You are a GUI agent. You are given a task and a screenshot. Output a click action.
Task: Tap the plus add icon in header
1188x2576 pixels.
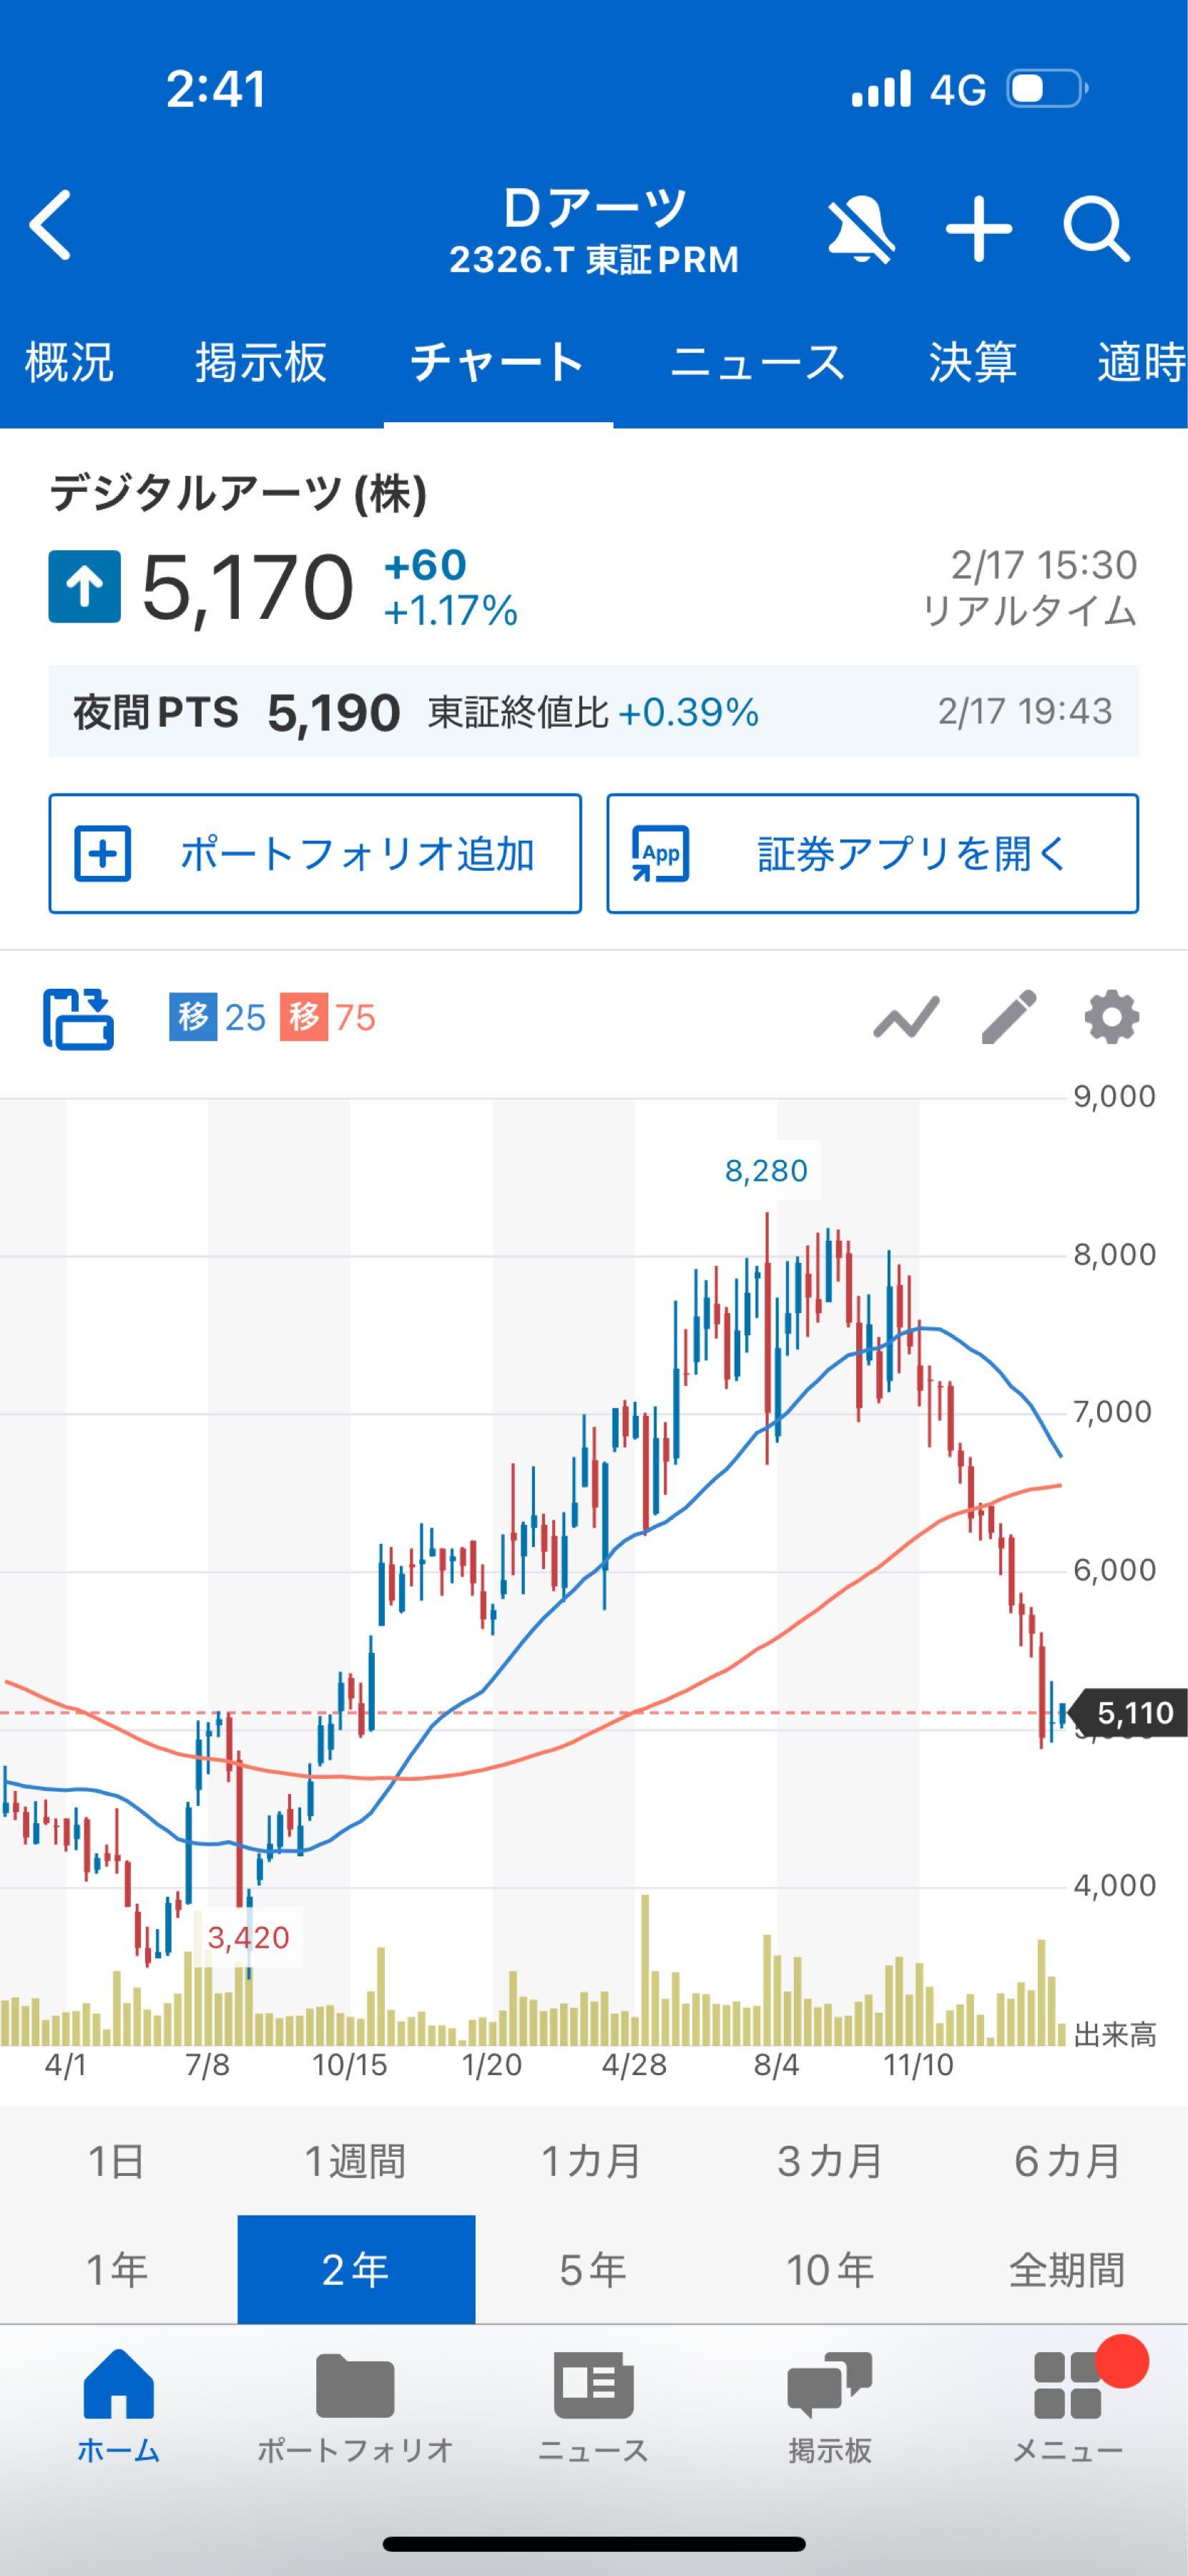coord(978,229)
